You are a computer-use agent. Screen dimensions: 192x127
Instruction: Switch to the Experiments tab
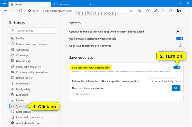pyautogui.click(x=72, y=5)
